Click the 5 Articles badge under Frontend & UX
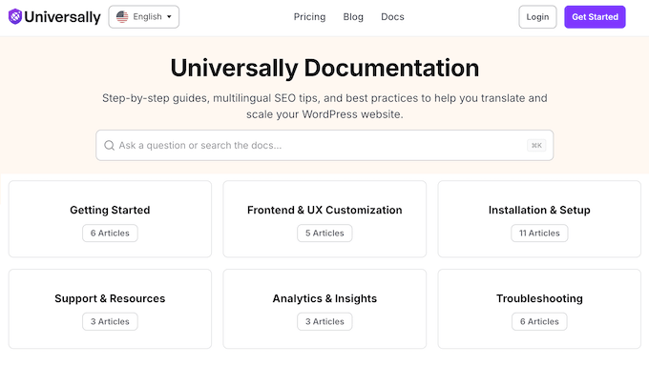 click(324, 234)
